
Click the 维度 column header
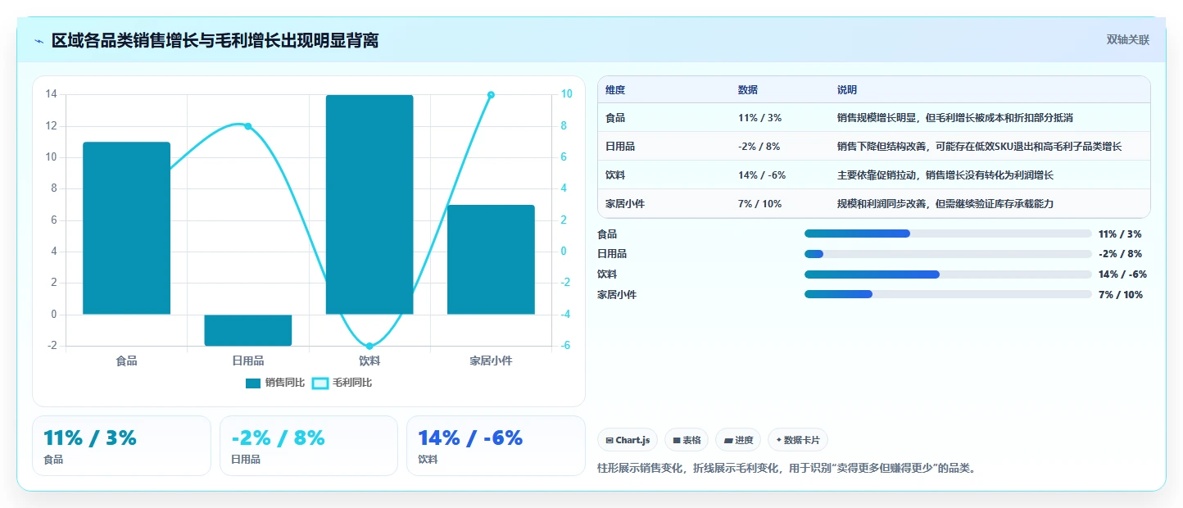point(615,90)
